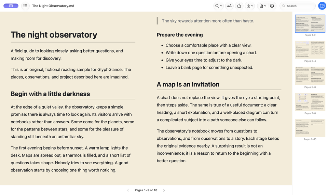Screen dimensions: 328x195
Task: Click the Pages 1–2 of 10 indicator
Action: [x=146, y=190]
